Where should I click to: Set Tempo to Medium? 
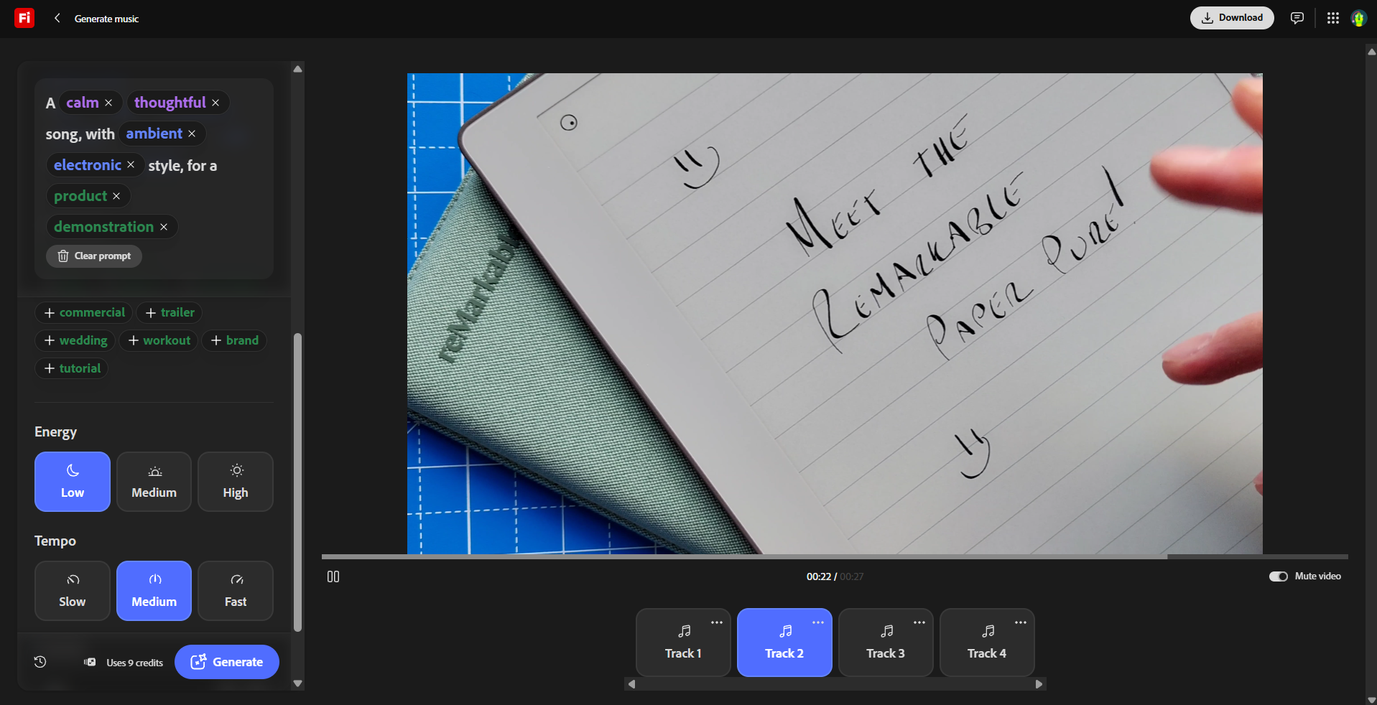[x=154, y=591]
